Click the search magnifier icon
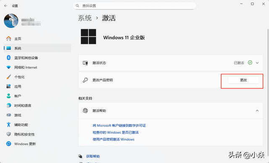The image size is (269, 163). tap(77, 6)
